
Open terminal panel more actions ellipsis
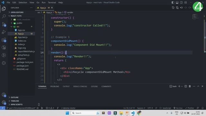[194, 86]
